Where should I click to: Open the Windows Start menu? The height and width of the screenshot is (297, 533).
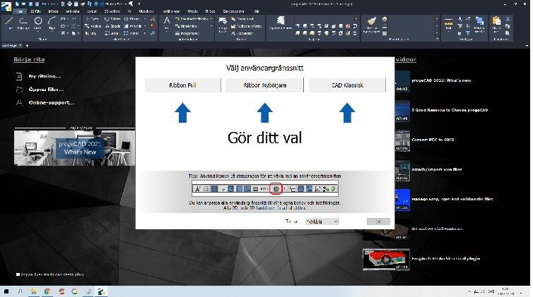click(6, 291)
